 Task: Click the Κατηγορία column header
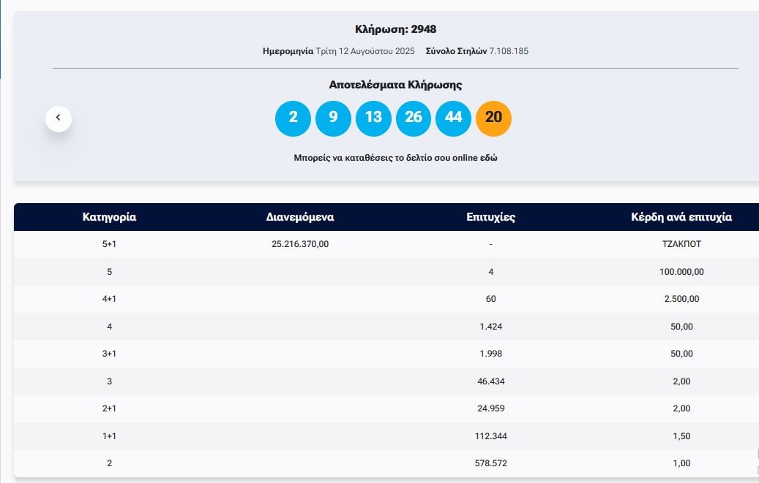coord(109,217)
